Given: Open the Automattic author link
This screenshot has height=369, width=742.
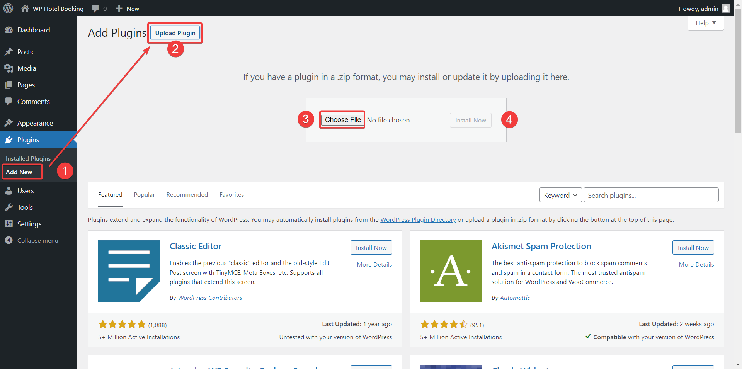Looking at the screenshot, I should 515,298.
